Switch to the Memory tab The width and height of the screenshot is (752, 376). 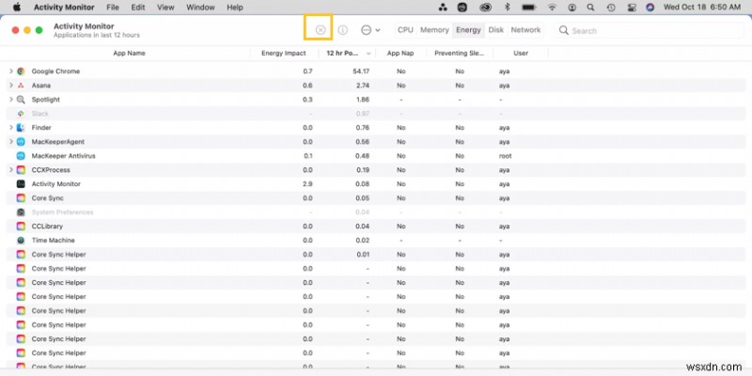pyautogui.click(x=434, y=30)
